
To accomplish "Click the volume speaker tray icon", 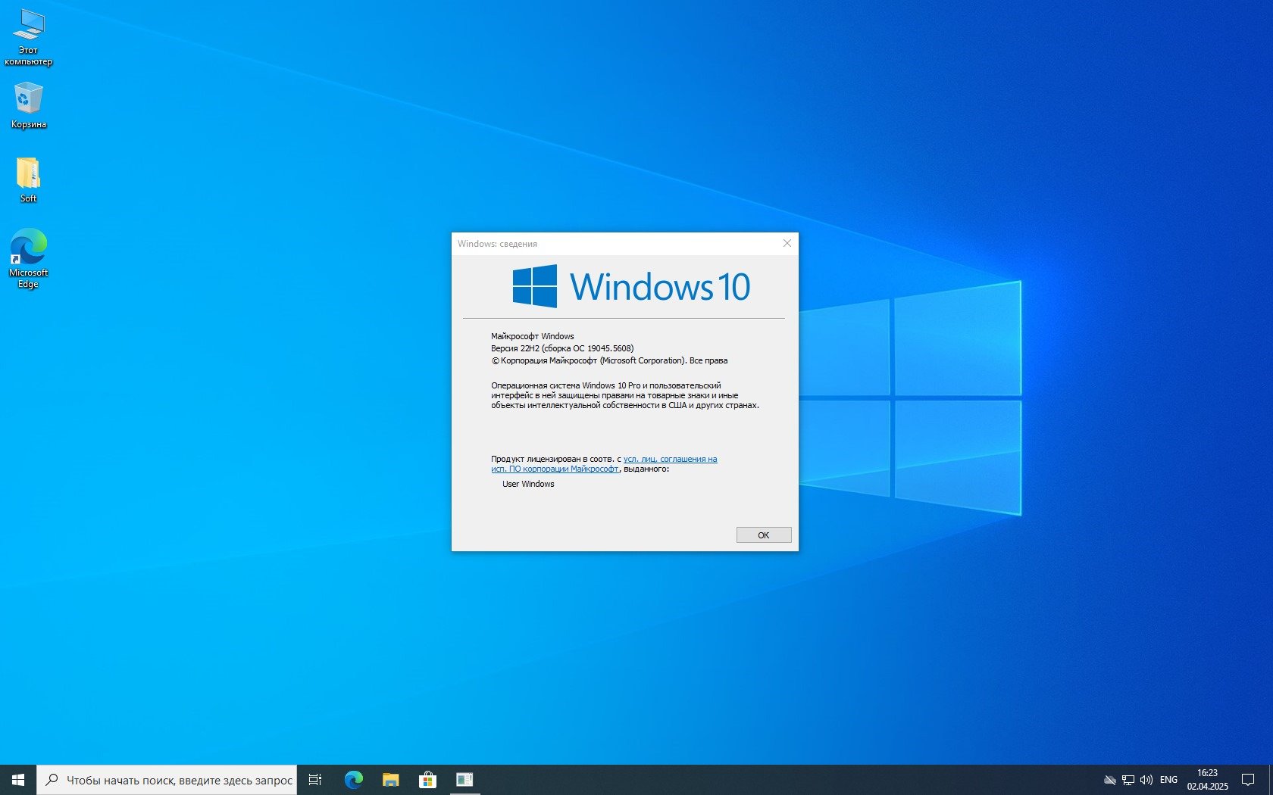I will [1146, 780].
